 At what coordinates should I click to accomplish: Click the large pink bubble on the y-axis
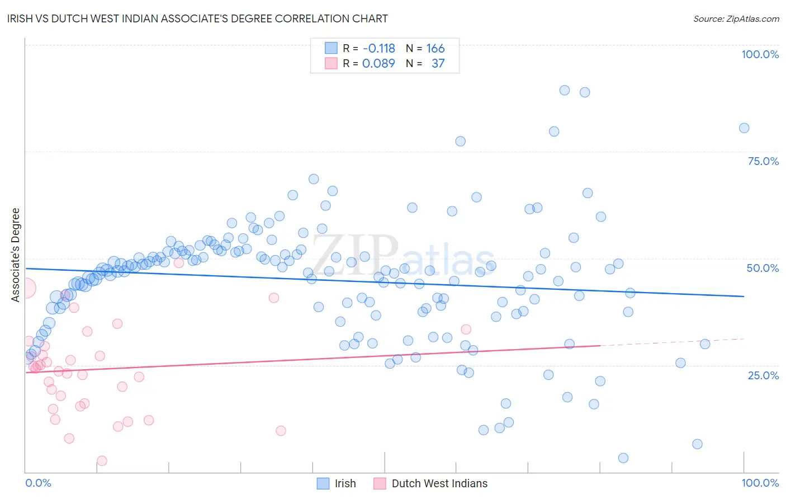(25, 289)
